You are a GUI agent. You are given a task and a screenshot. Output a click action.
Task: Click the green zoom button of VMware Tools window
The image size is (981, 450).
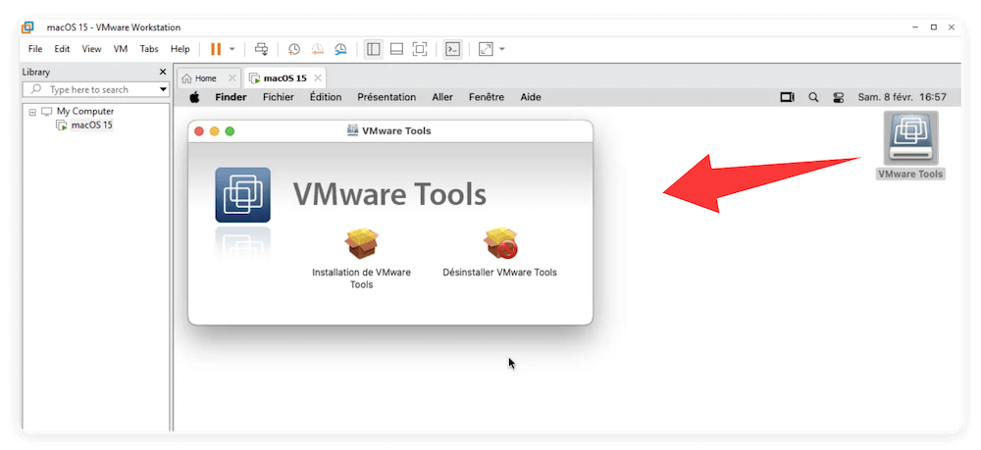pos(230,131)
